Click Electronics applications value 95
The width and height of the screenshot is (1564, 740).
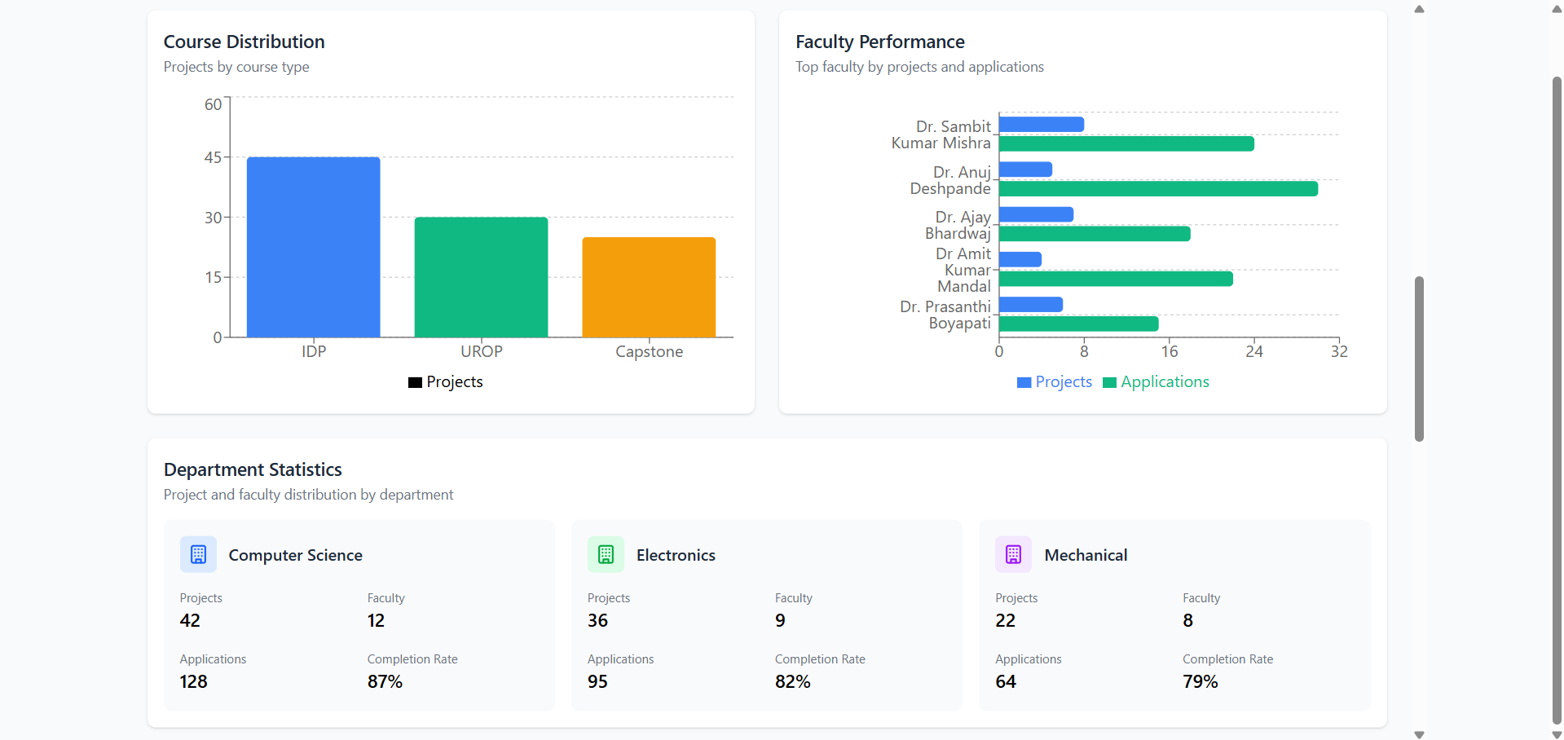click(598, 681)
